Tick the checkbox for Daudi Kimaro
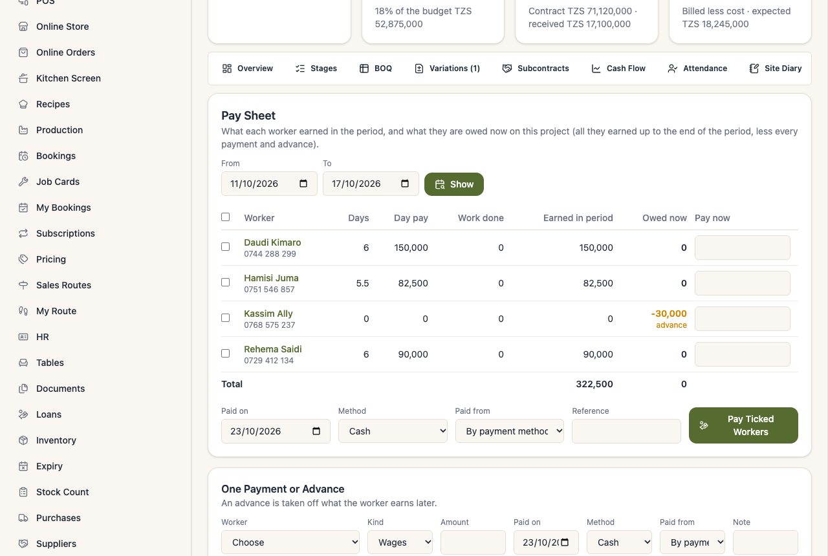This screenshot has width=828, height=556. click(225, 247)
